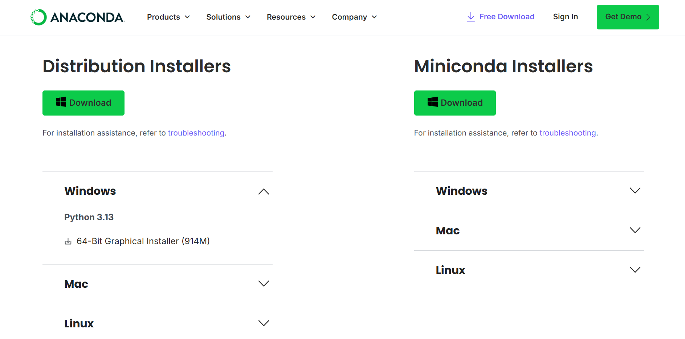Click the Distribution Installers heading

pyautogui.click(x=137, y=66)
